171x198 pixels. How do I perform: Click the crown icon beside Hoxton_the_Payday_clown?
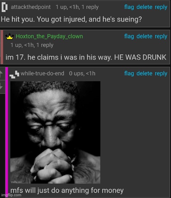[10, 37]
